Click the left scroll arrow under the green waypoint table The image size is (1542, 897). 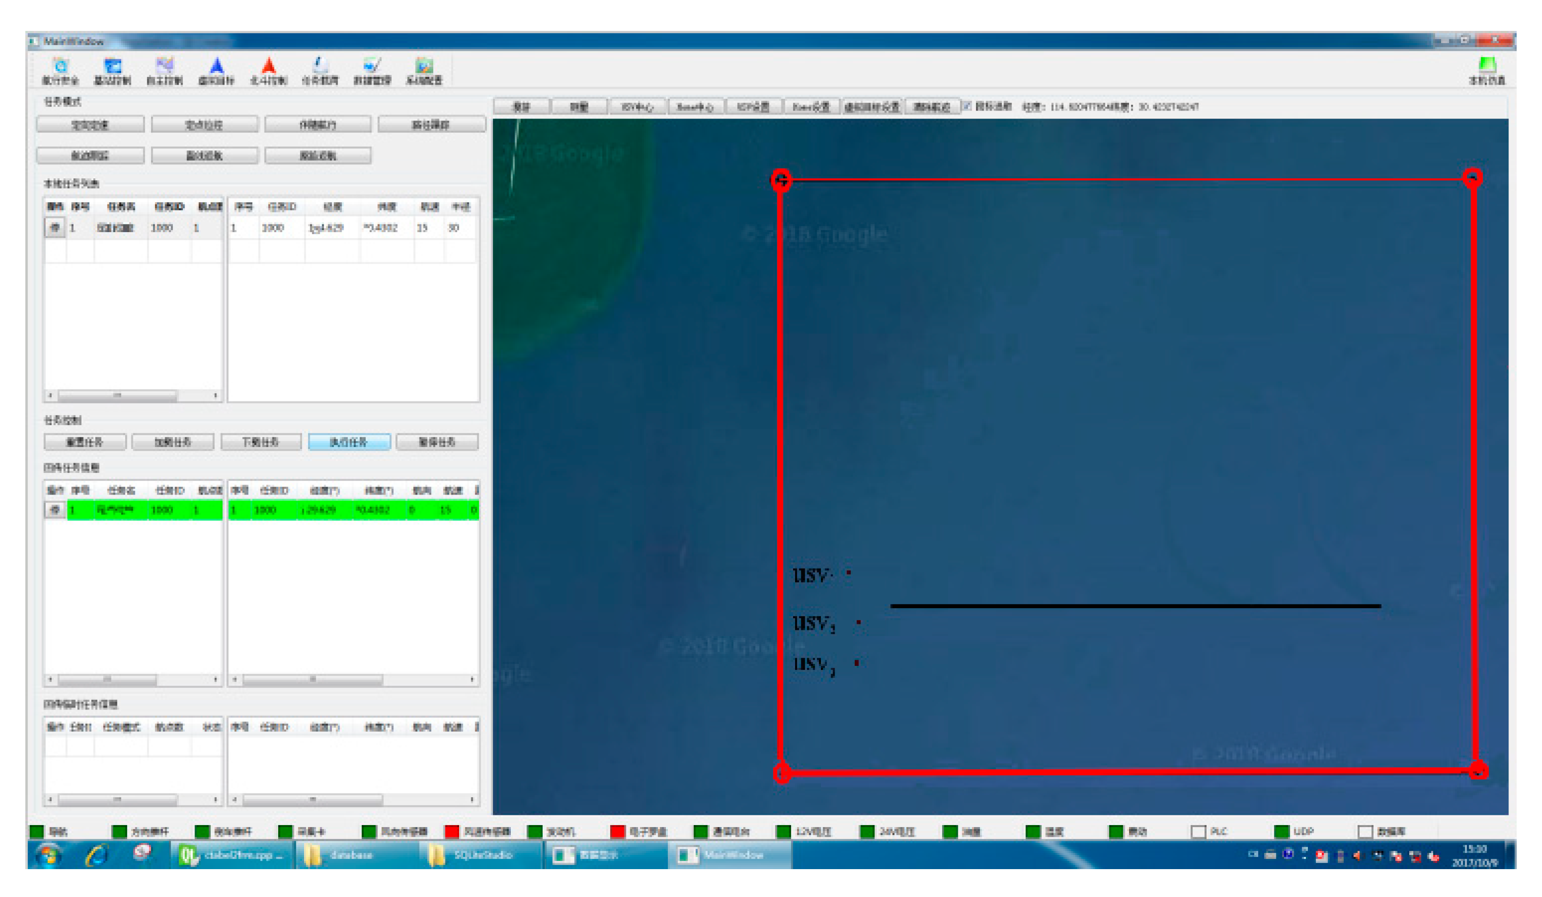(234, 679)
